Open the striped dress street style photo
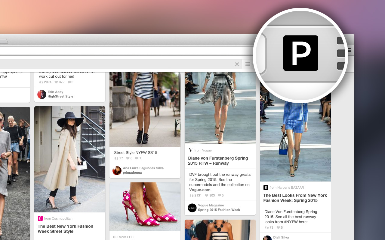385x240 pixels. [145, 109]
